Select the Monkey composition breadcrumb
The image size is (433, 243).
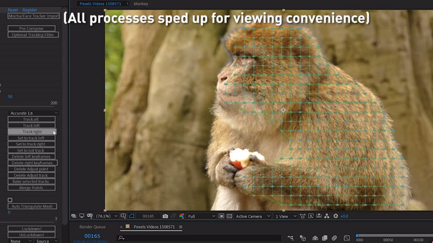click(141, 4)
